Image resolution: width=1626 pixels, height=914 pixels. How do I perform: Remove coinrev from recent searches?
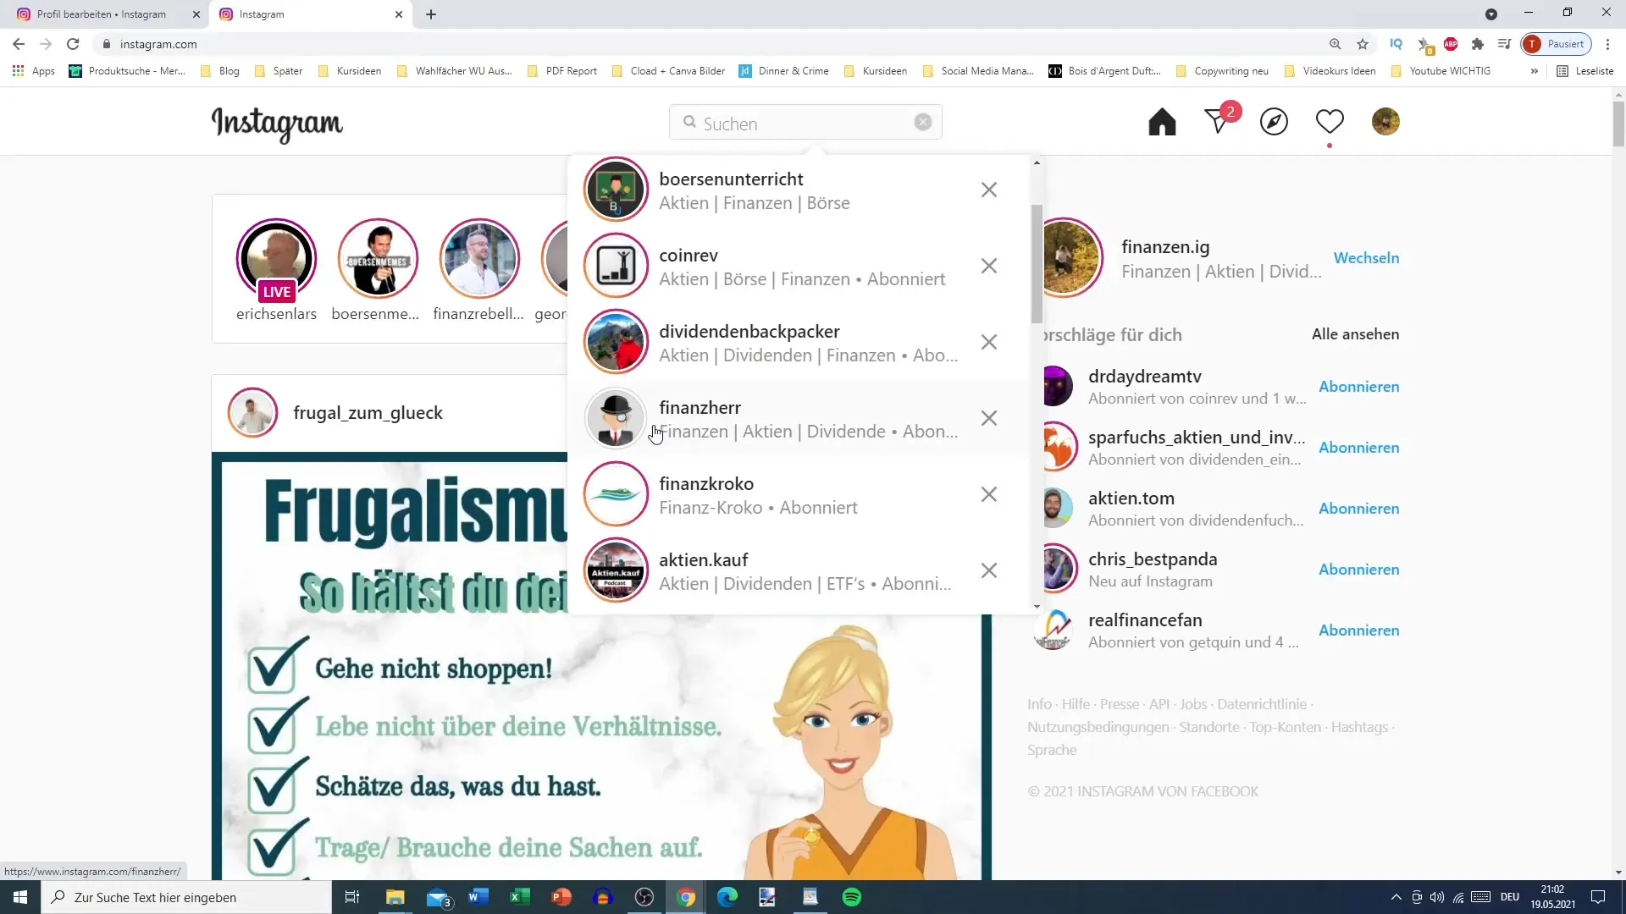pos(988,266)
